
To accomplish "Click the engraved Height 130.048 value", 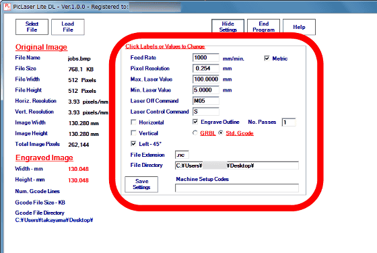I will (x=78, y=180).
